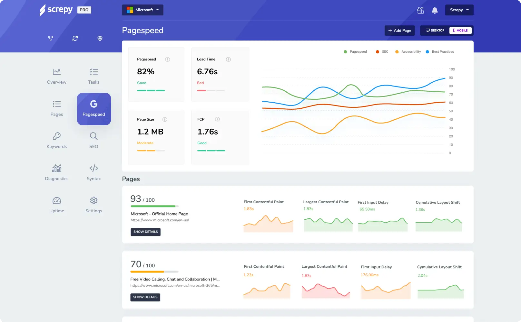Click the 93/100 score progress bar
This screenshot has width=521, height=322.
(x=154, y=206)
